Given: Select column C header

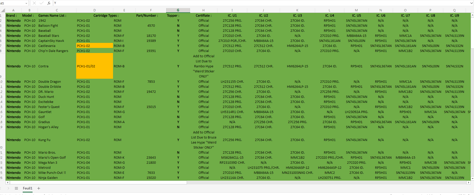Looking at the screenshot, I should click(x=57, y=10).
